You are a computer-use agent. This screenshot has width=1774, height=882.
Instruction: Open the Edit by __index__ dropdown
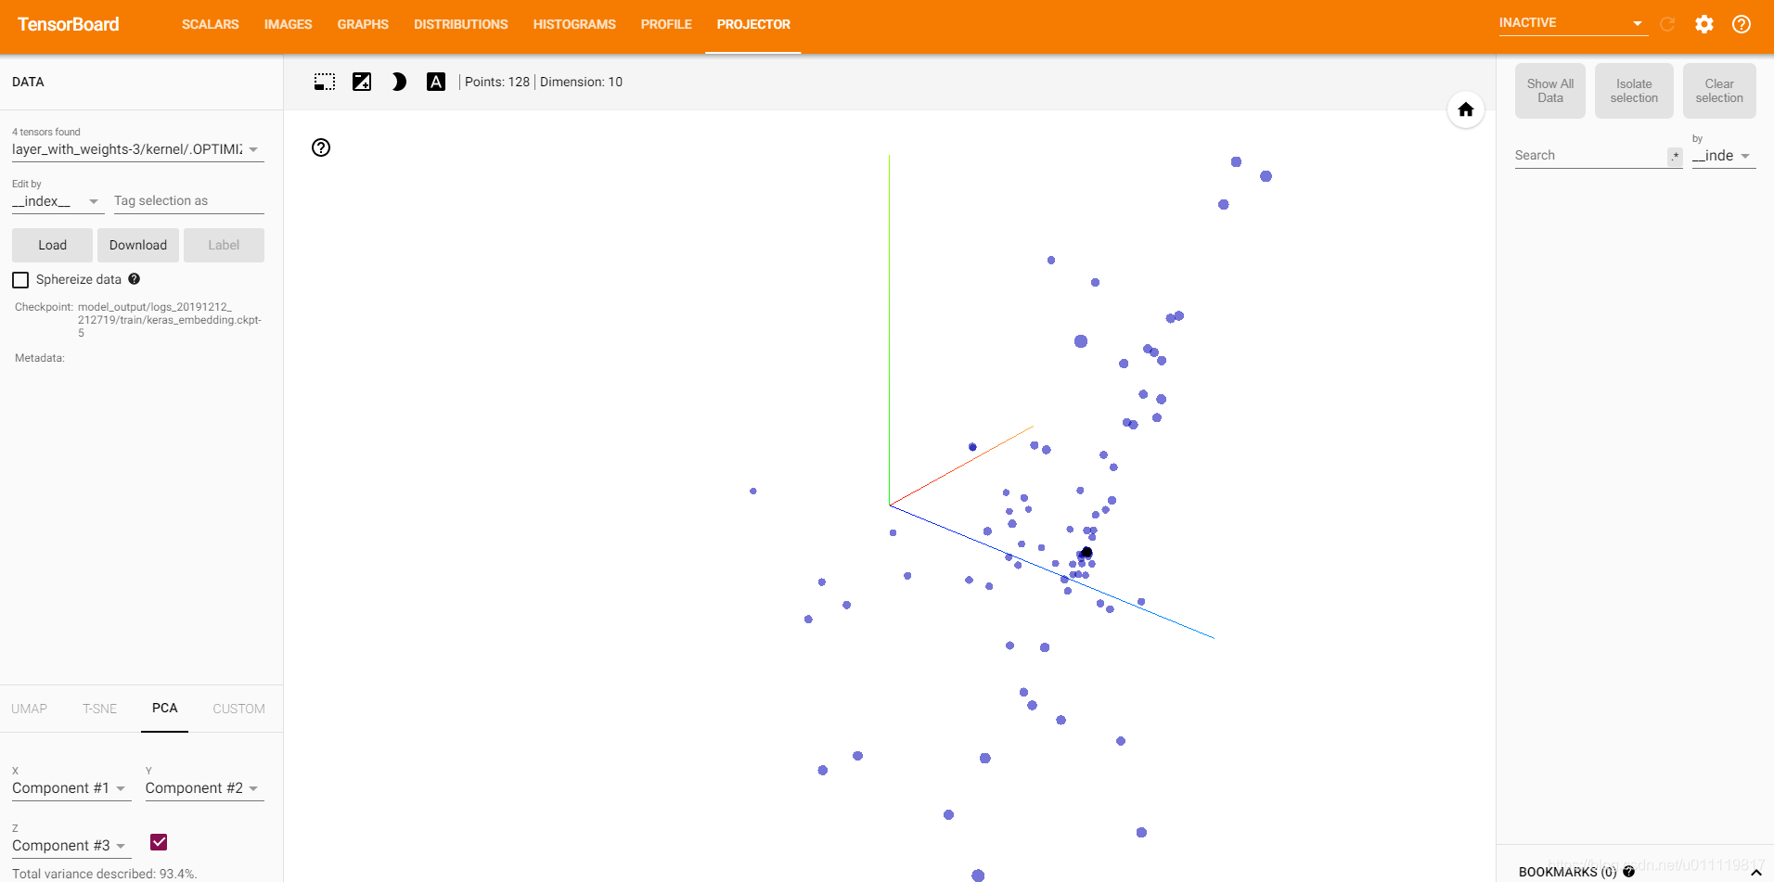click(x=58, y=201)
